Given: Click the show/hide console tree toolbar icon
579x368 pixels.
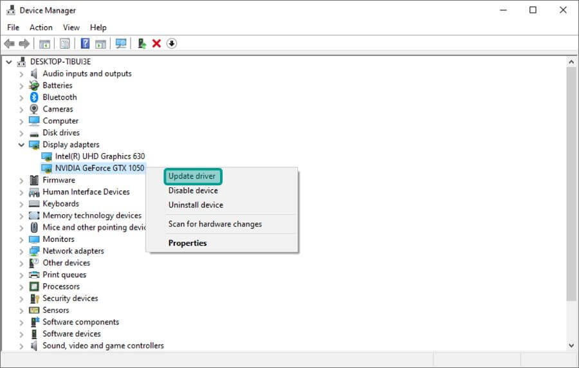Looking at the screenshot, I should point(44,44).
